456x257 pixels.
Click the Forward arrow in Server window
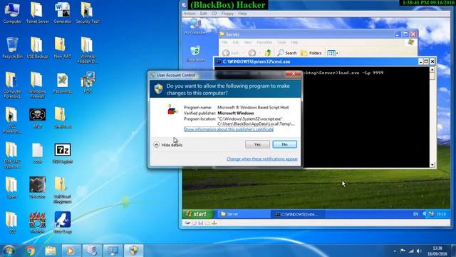tap(252, 53)
